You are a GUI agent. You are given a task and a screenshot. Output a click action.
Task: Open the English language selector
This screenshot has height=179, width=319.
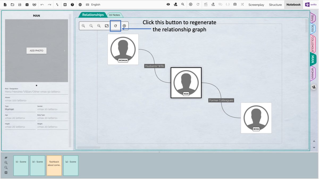pyautogui.click(x=91, y=5)
